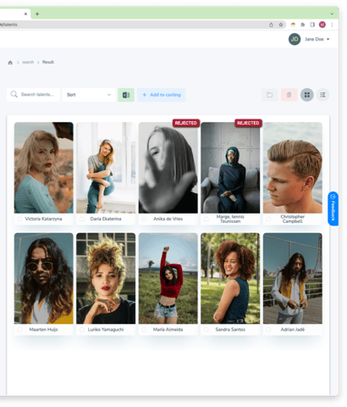Select the Adrian Jadé checkbox

point(268,330)
